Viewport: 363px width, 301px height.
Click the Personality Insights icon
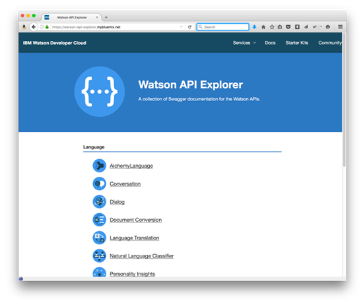[x=99, y=272]
